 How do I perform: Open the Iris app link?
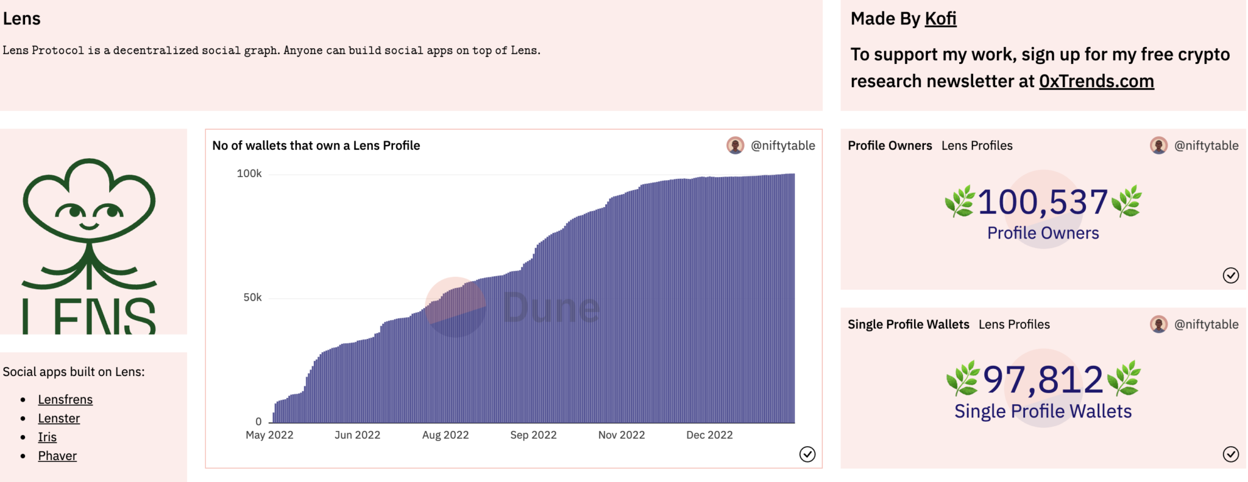click(x=47, y=437)
